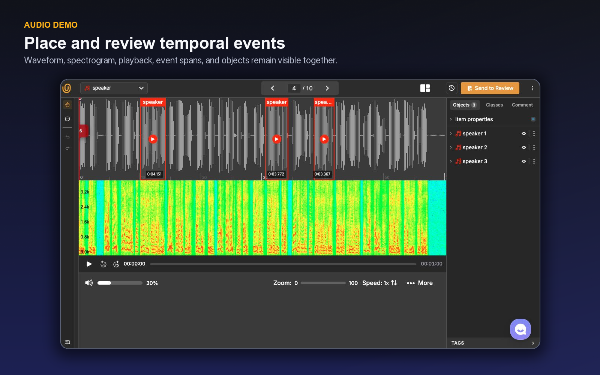
Task: Click the redo arrow icon
Action: [x=67, y=148]
